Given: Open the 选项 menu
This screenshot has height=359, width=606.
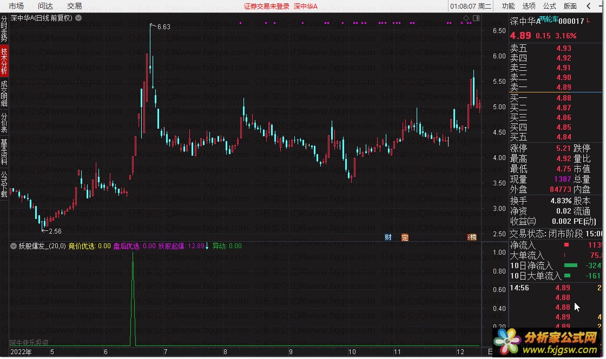Looking at the screenshot, I should click(x=529, y=6).
